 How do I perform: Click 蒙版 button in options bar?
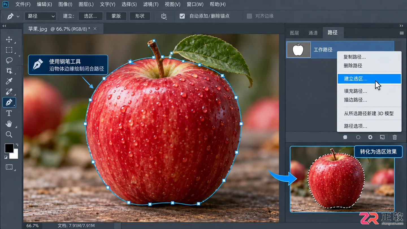116,16
